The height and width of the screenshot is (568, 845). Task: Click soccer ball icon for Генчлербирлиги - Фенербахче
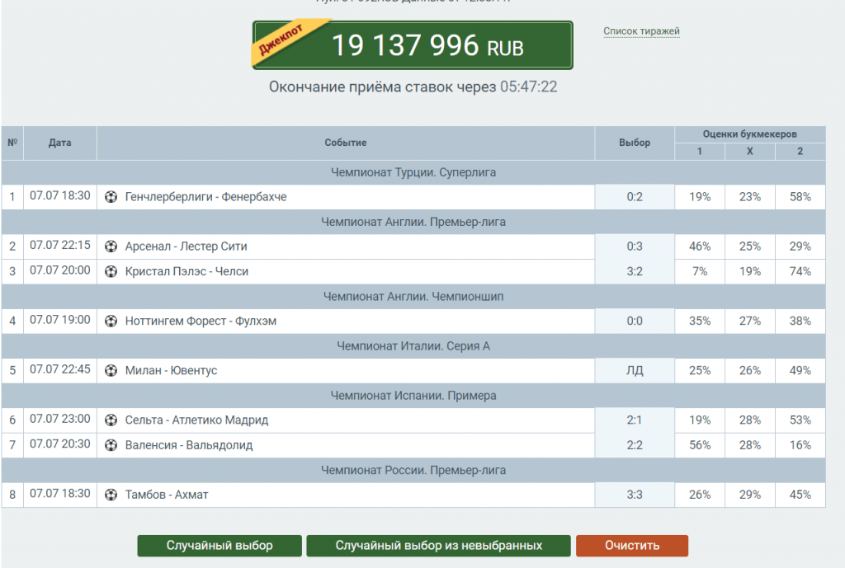111,197
